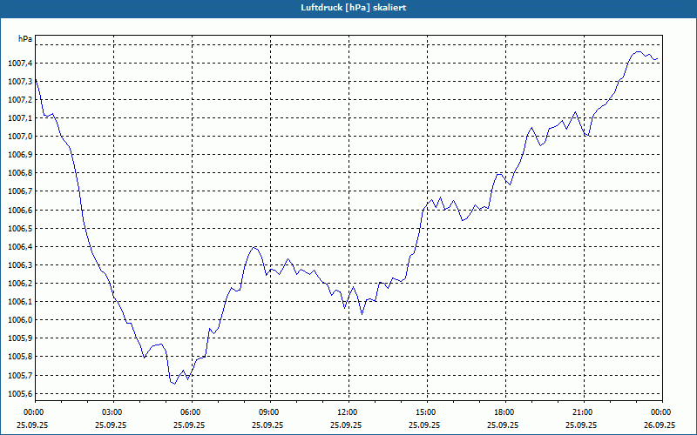The width and height of the screenshot is (697, 435).
Task: Click the 1007,3 y-axis value
Action: 20,82
